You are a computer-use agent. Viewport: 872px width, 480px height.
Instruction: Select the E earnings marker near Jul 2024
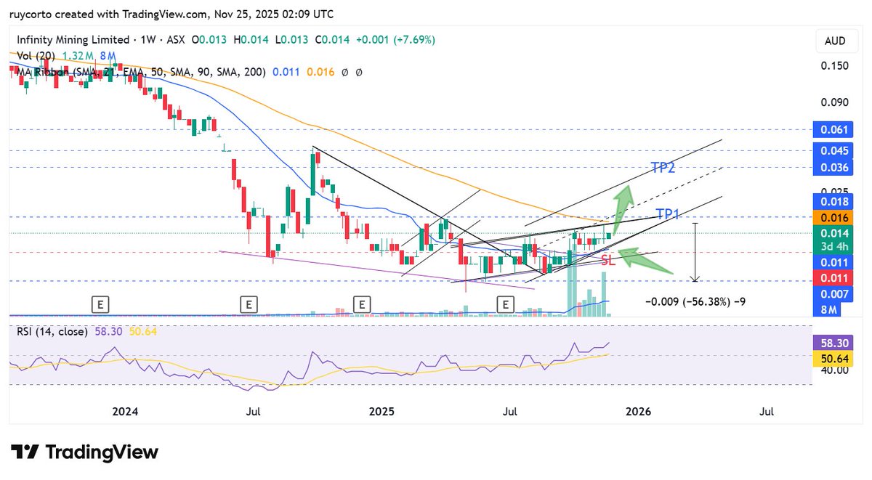248,305
